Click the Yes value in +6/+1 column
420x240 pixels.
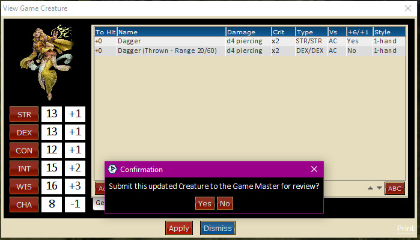pos(353,41)
